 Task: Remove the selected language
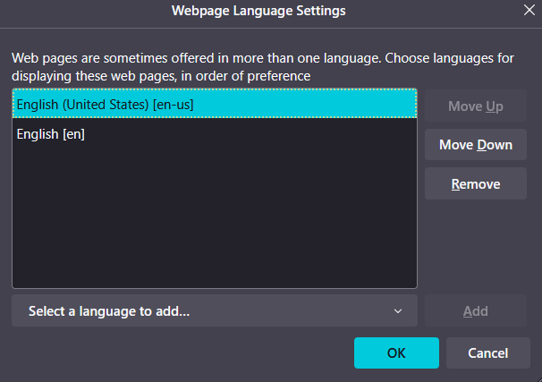tap(475, 184)
